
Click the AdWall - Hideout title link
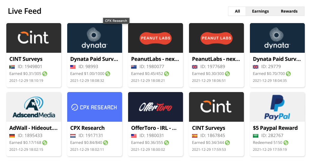click(x=33, y=128)
